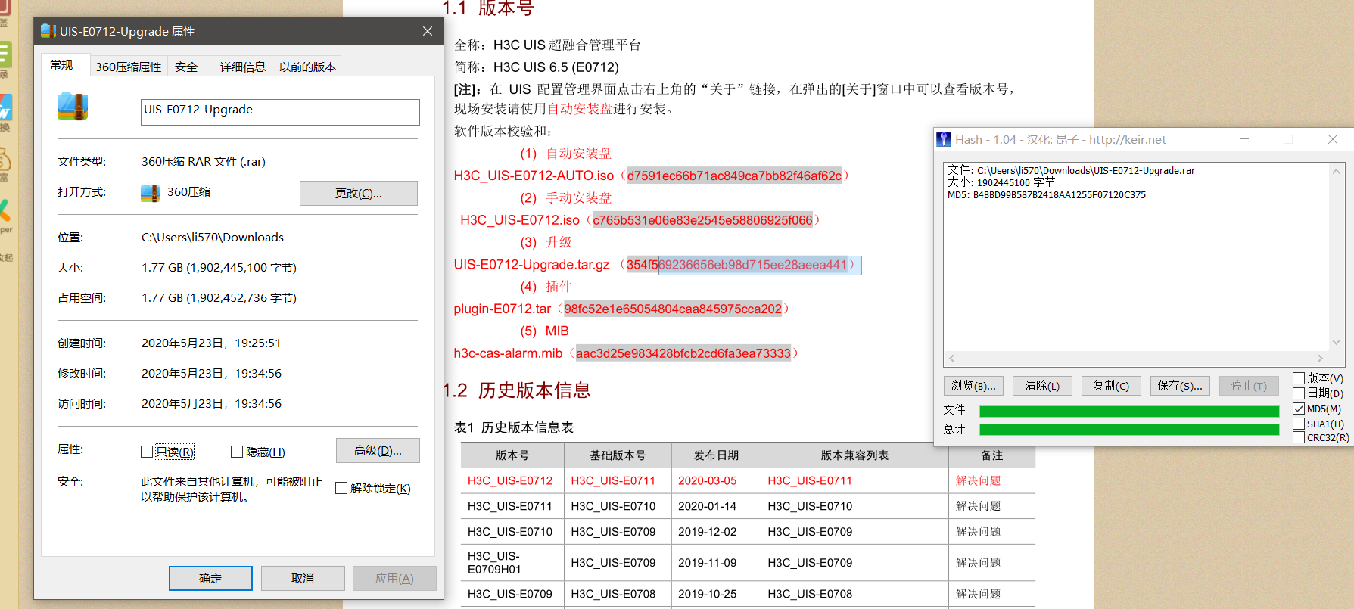Click the Hash window title bar icon
The width and height of the screenshot is (1354, 609).
(x=944, y=139)
